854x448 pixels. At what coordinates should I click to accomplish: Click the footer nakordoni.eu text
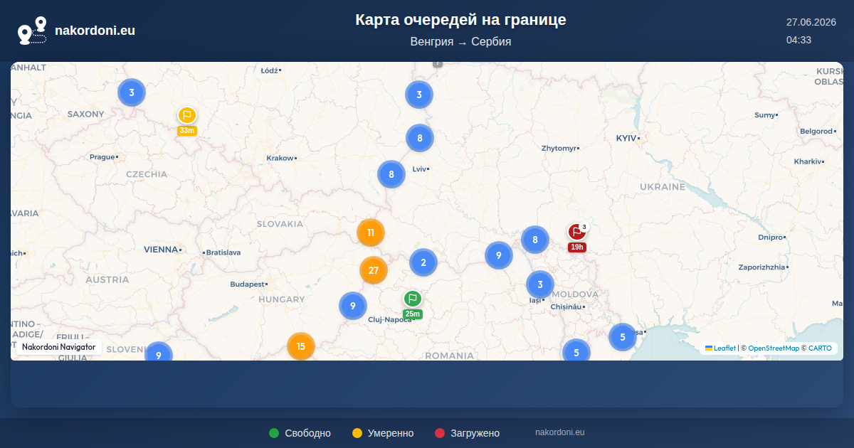tap(560, 432)
